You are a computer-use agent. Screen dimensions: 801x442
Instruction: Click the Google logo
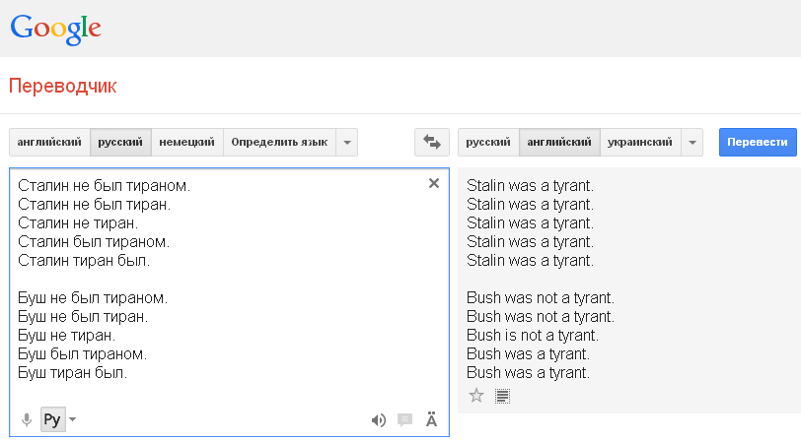pos(55,29)
